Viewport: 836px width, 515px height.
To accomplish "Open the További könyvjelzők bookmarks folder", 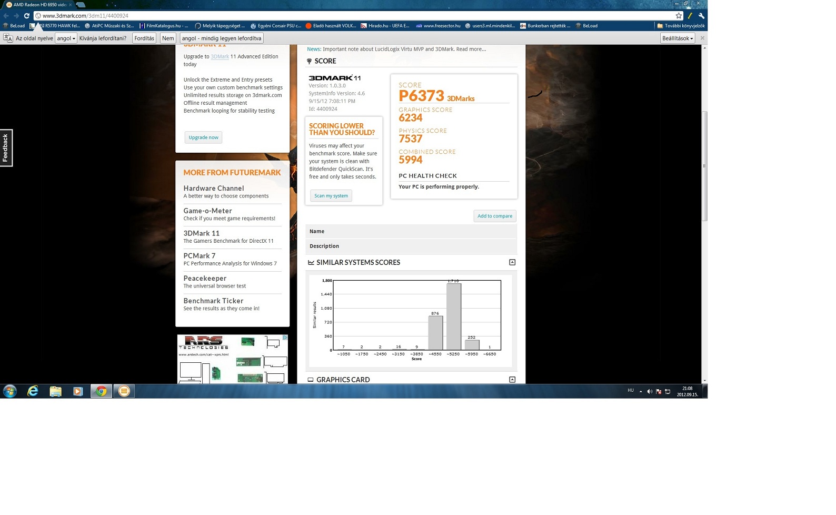I will click(x=681, y=26).
